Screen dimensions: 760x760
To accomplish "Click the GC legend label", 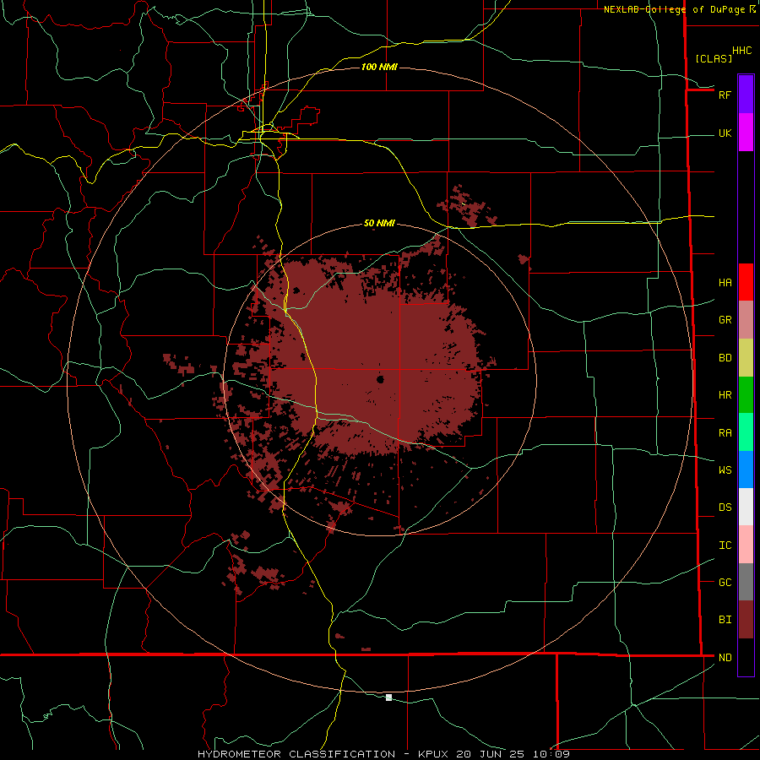I will 725,583.
